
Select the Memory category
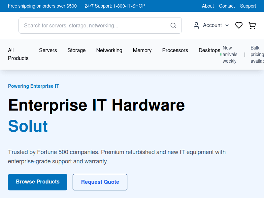142,50
